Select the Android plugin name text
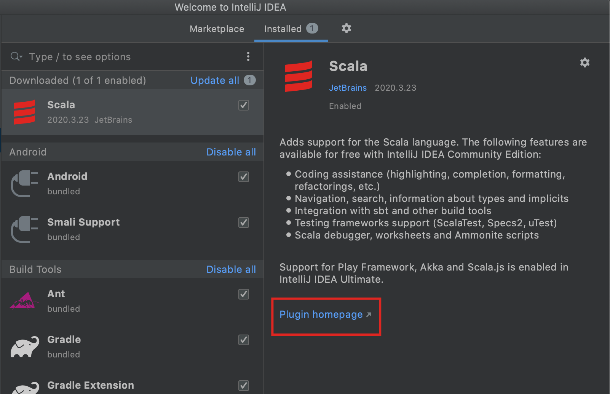 [67, 176]
